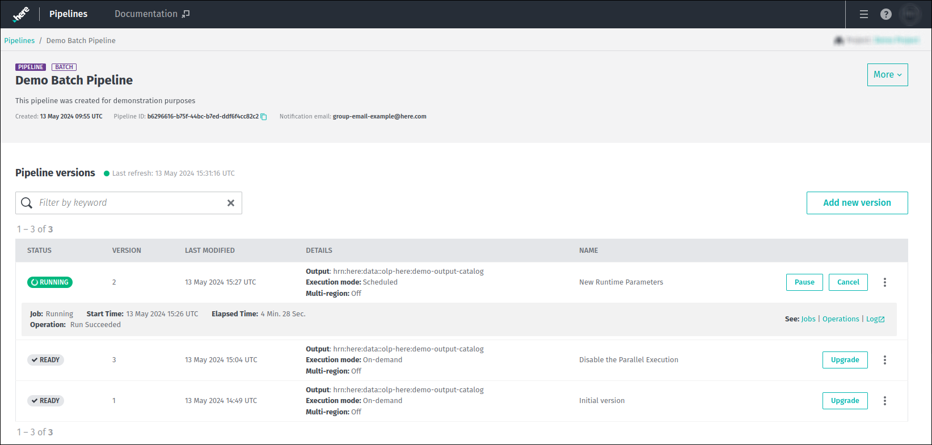The image size is (932, 445).
Task: Click READY badge for Initial version
Action: pos(46,401)
